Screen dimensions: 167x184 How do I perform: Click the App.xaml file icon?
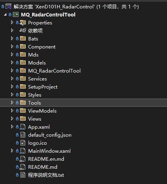[22, 127]
